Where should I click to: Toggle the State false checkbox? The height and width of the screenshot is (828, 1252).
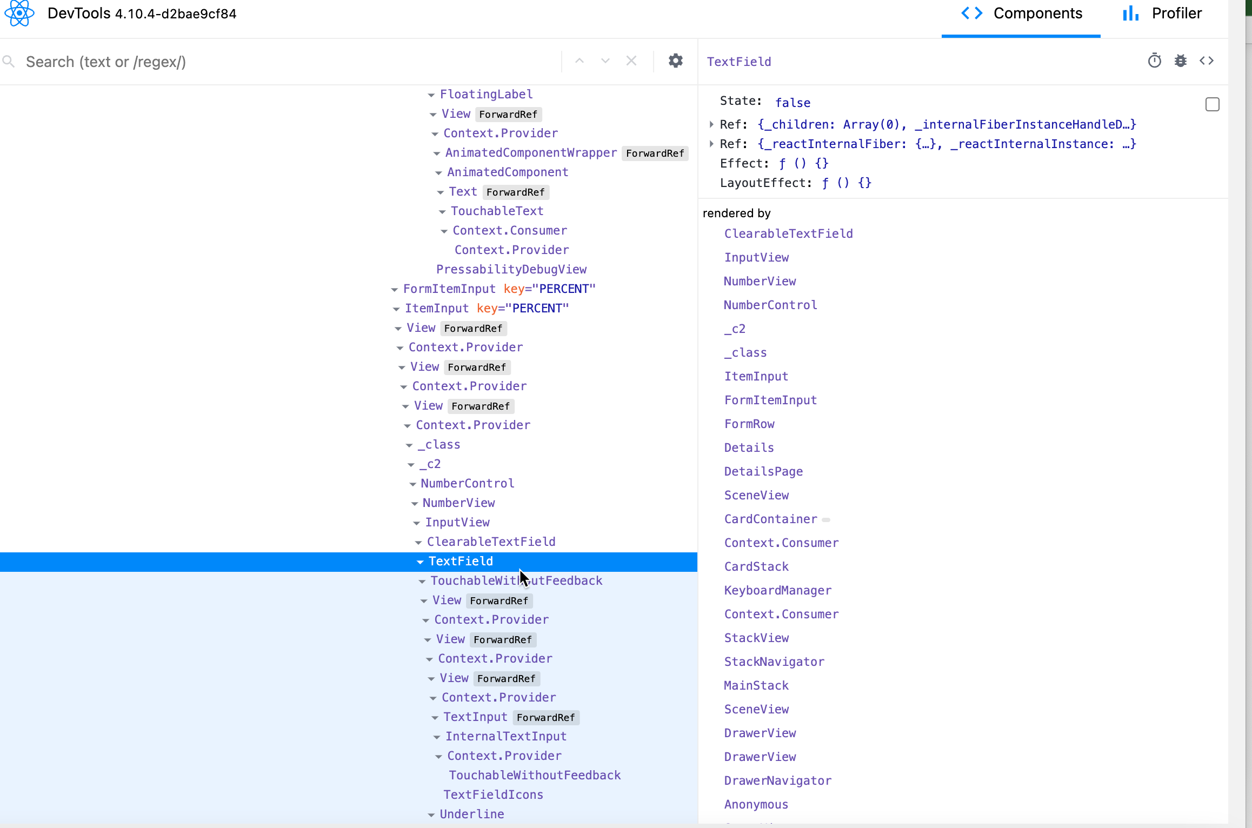pyautogui.click(x=1213, y=104)
